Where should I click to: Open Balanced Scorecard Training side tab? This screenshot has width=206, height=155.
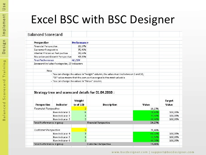coord(4,90)
